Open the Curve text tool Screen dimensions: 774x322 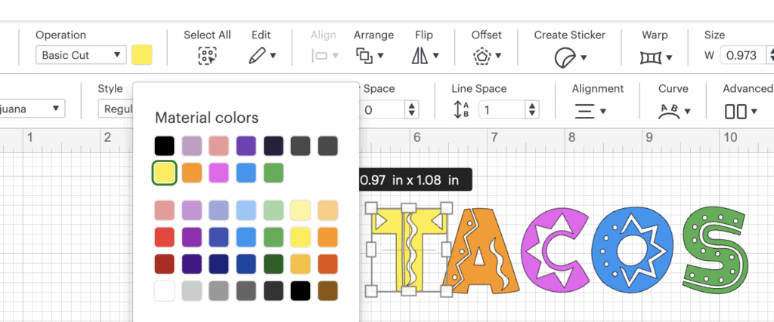point(673,111)
